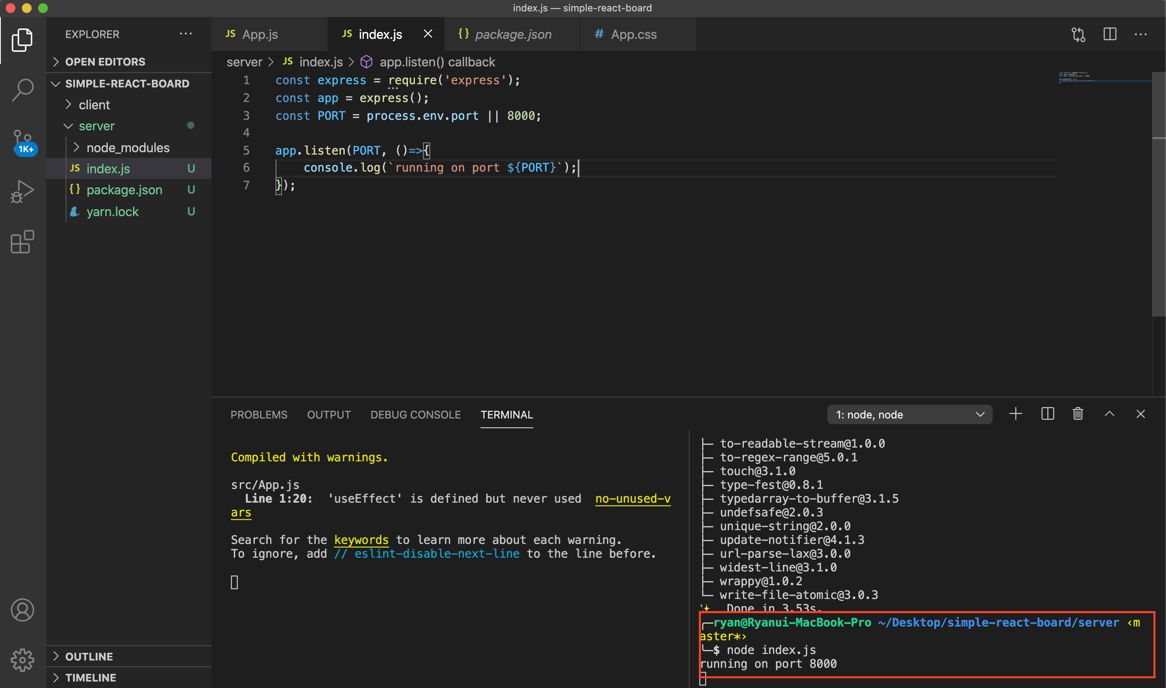Open the Manage gear settings menu
This screenshot has height=688, width=1166.
(22, 659)
